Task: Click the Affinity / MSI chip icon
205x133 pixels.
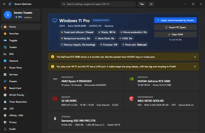Action: pyautogui.click(x=5, y=115)
